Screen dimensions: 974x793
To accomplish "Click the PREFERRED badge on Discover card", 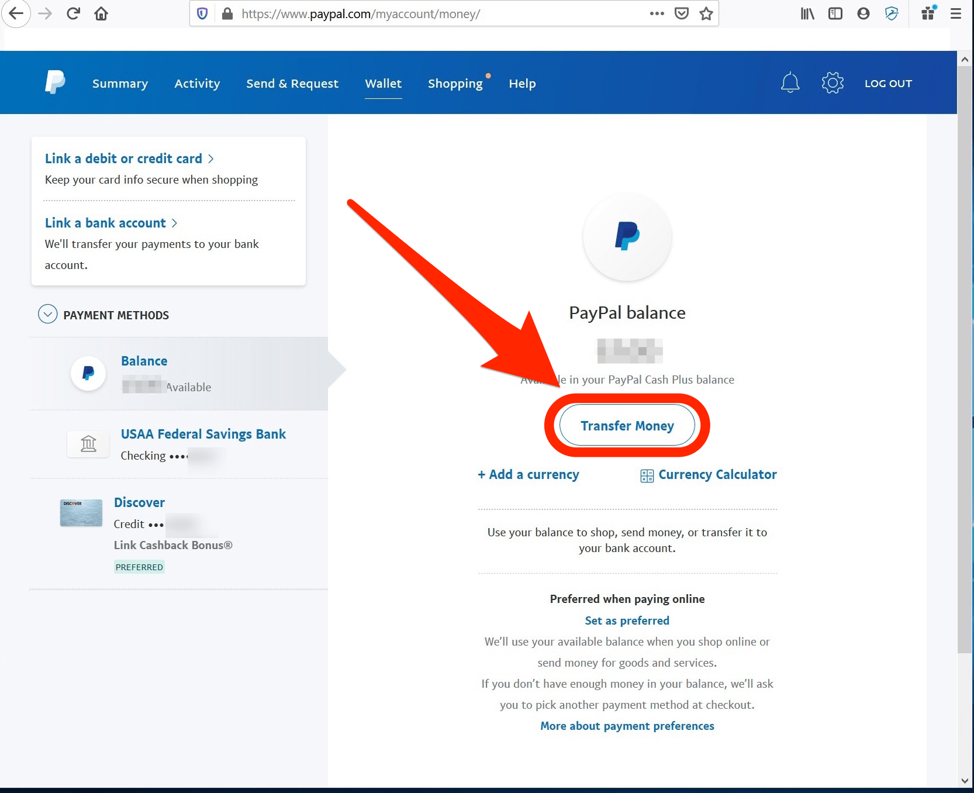I will (x=139, y=566).
